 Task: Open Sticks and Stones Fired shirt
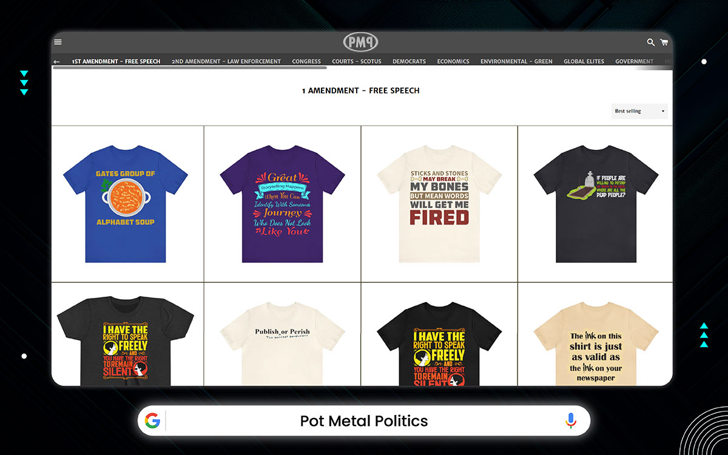coord(439,204)
